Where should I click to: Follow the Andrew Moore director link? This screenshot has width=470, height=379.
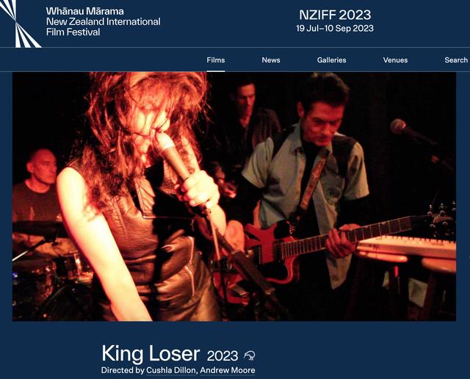click(228, 370)
